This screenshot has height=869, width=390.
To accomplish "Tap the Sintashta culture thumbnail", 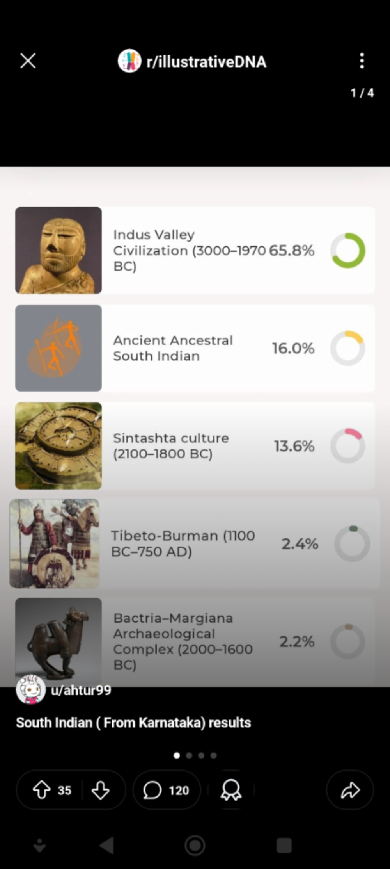I will (x=58, y=445).
